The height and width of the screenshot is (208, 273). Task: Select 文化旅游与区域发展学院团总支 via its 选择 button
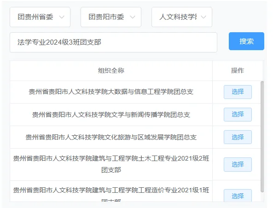pyautogui.click(x=238, y=137)
